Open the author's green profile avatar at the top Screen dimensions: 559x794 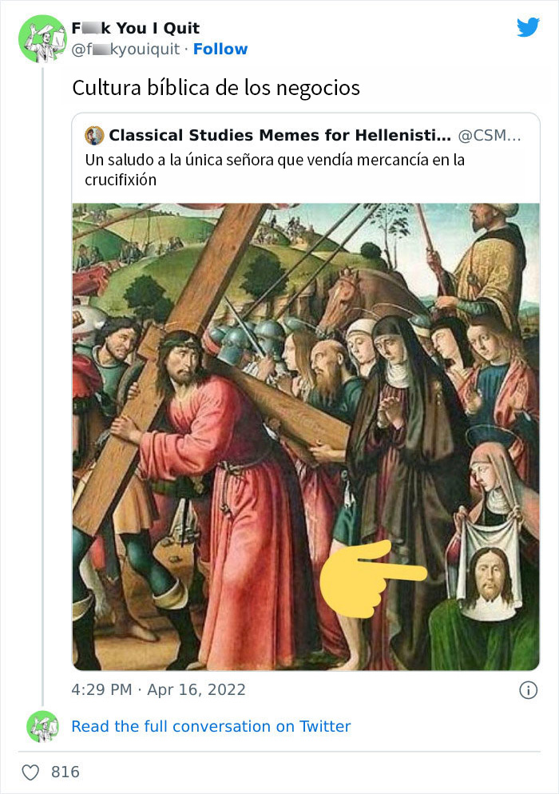coord(42,38)
